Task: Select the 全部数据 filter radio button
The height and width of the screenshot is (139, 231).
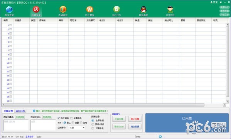Action: [93, 121]
